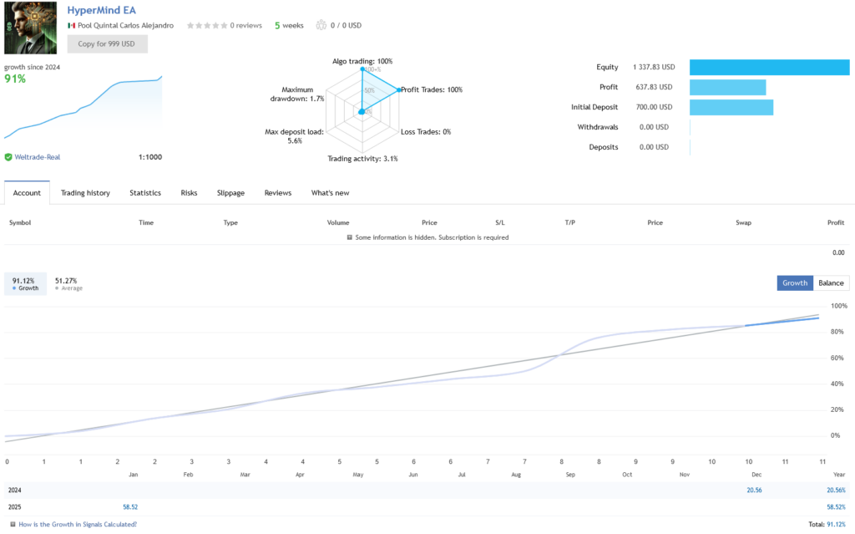Open How is the Growth in Signals Calculated link
Image resolution: width=855 pixels, height=534 pixels.
tap(78, 524)
